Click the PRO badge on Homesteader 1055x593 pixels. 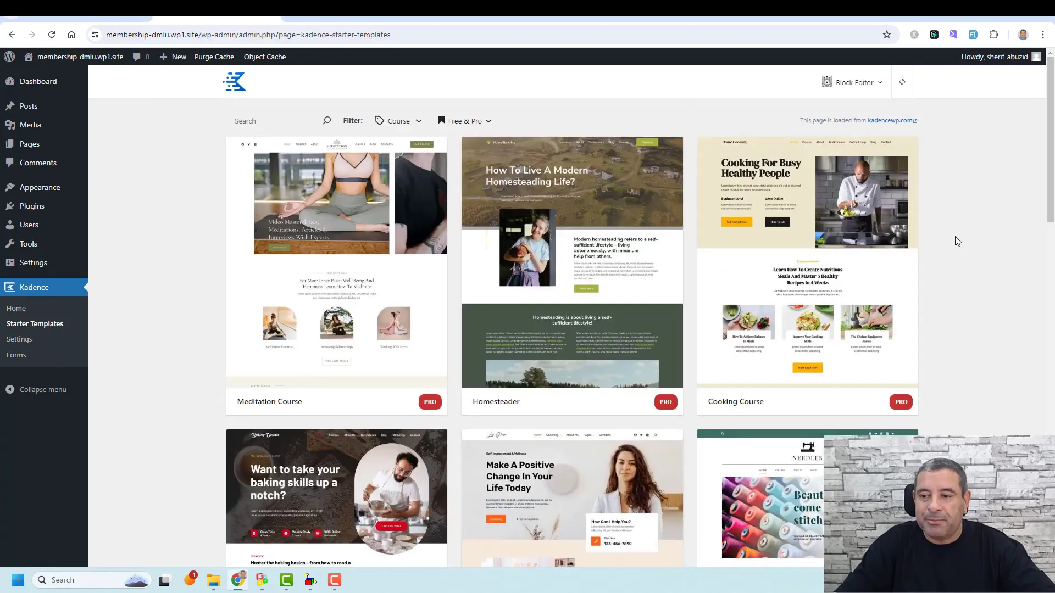(665, 402)
